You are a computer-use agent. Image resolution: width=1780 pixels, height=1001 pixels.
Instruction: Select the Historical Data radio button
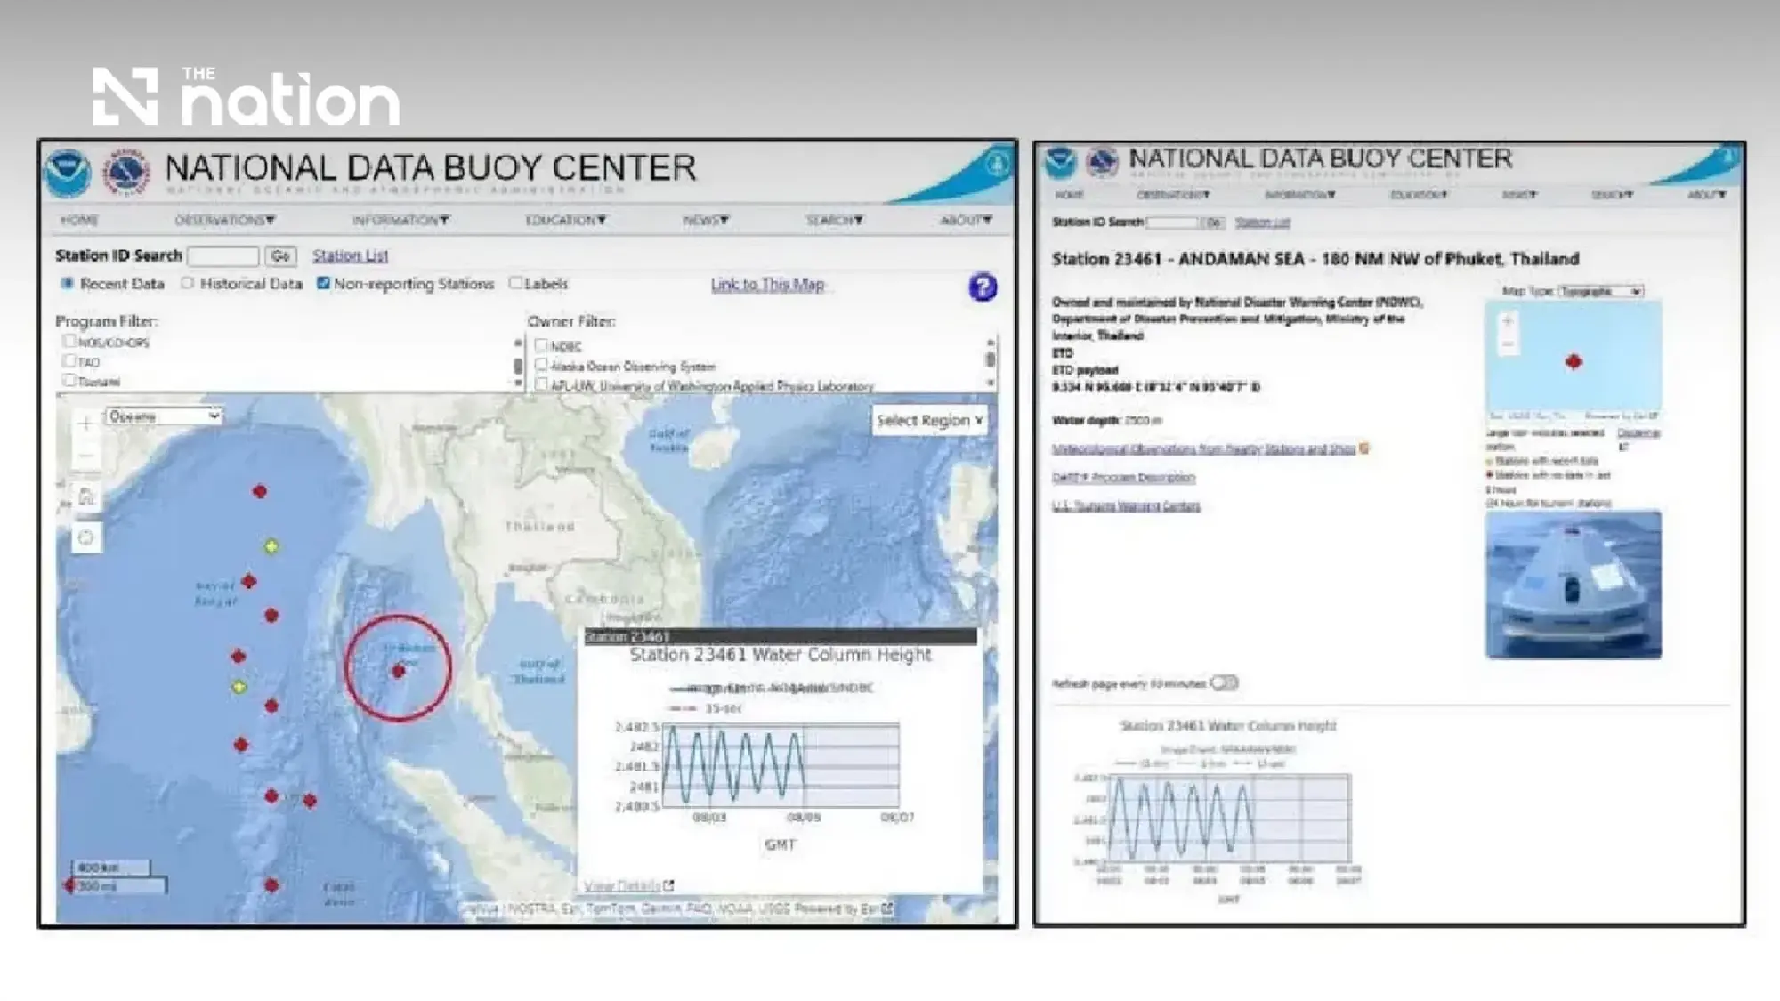187,283
